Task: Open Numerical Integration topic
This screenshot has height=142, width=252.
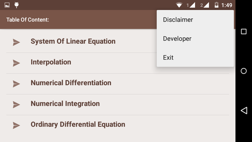Action: [x=65, y=104]
